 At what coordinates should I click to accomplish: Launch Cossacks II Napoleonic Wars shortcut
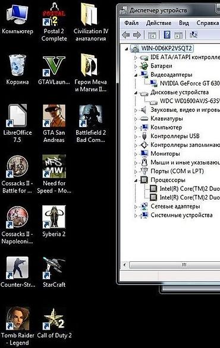point(17,224)
